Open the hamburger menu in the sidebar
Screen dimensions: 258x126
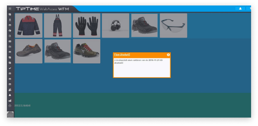(10, 9)
